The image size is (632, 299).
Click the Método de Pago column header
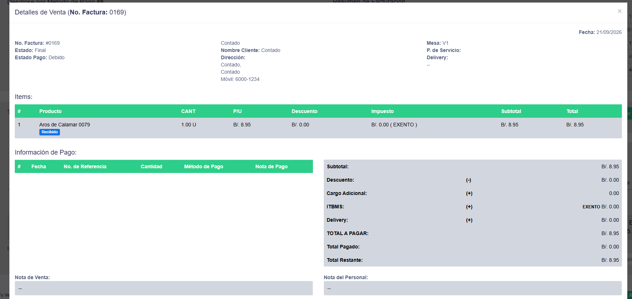[204, 166]
